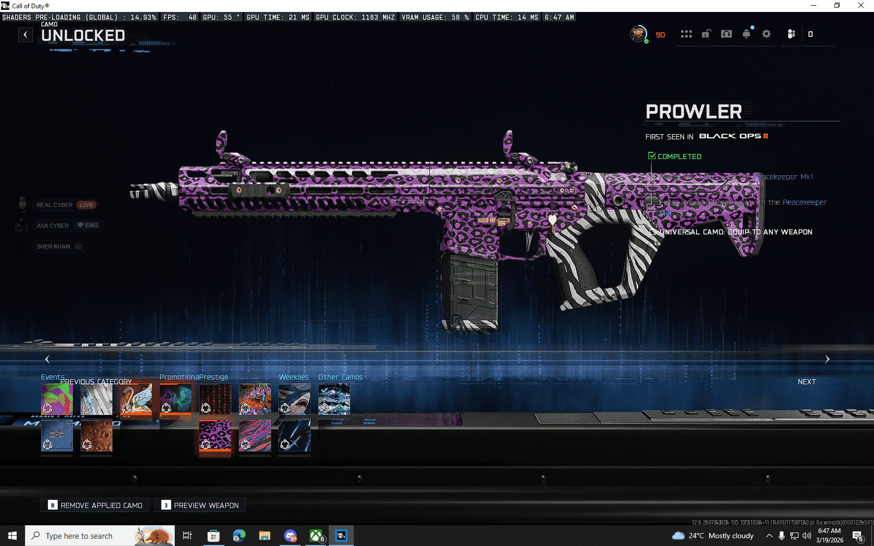The width and height of the screenshot is (874, 546).
Task: Select the checkmarked Other Camos glitch camo
Action: [334, 399]
